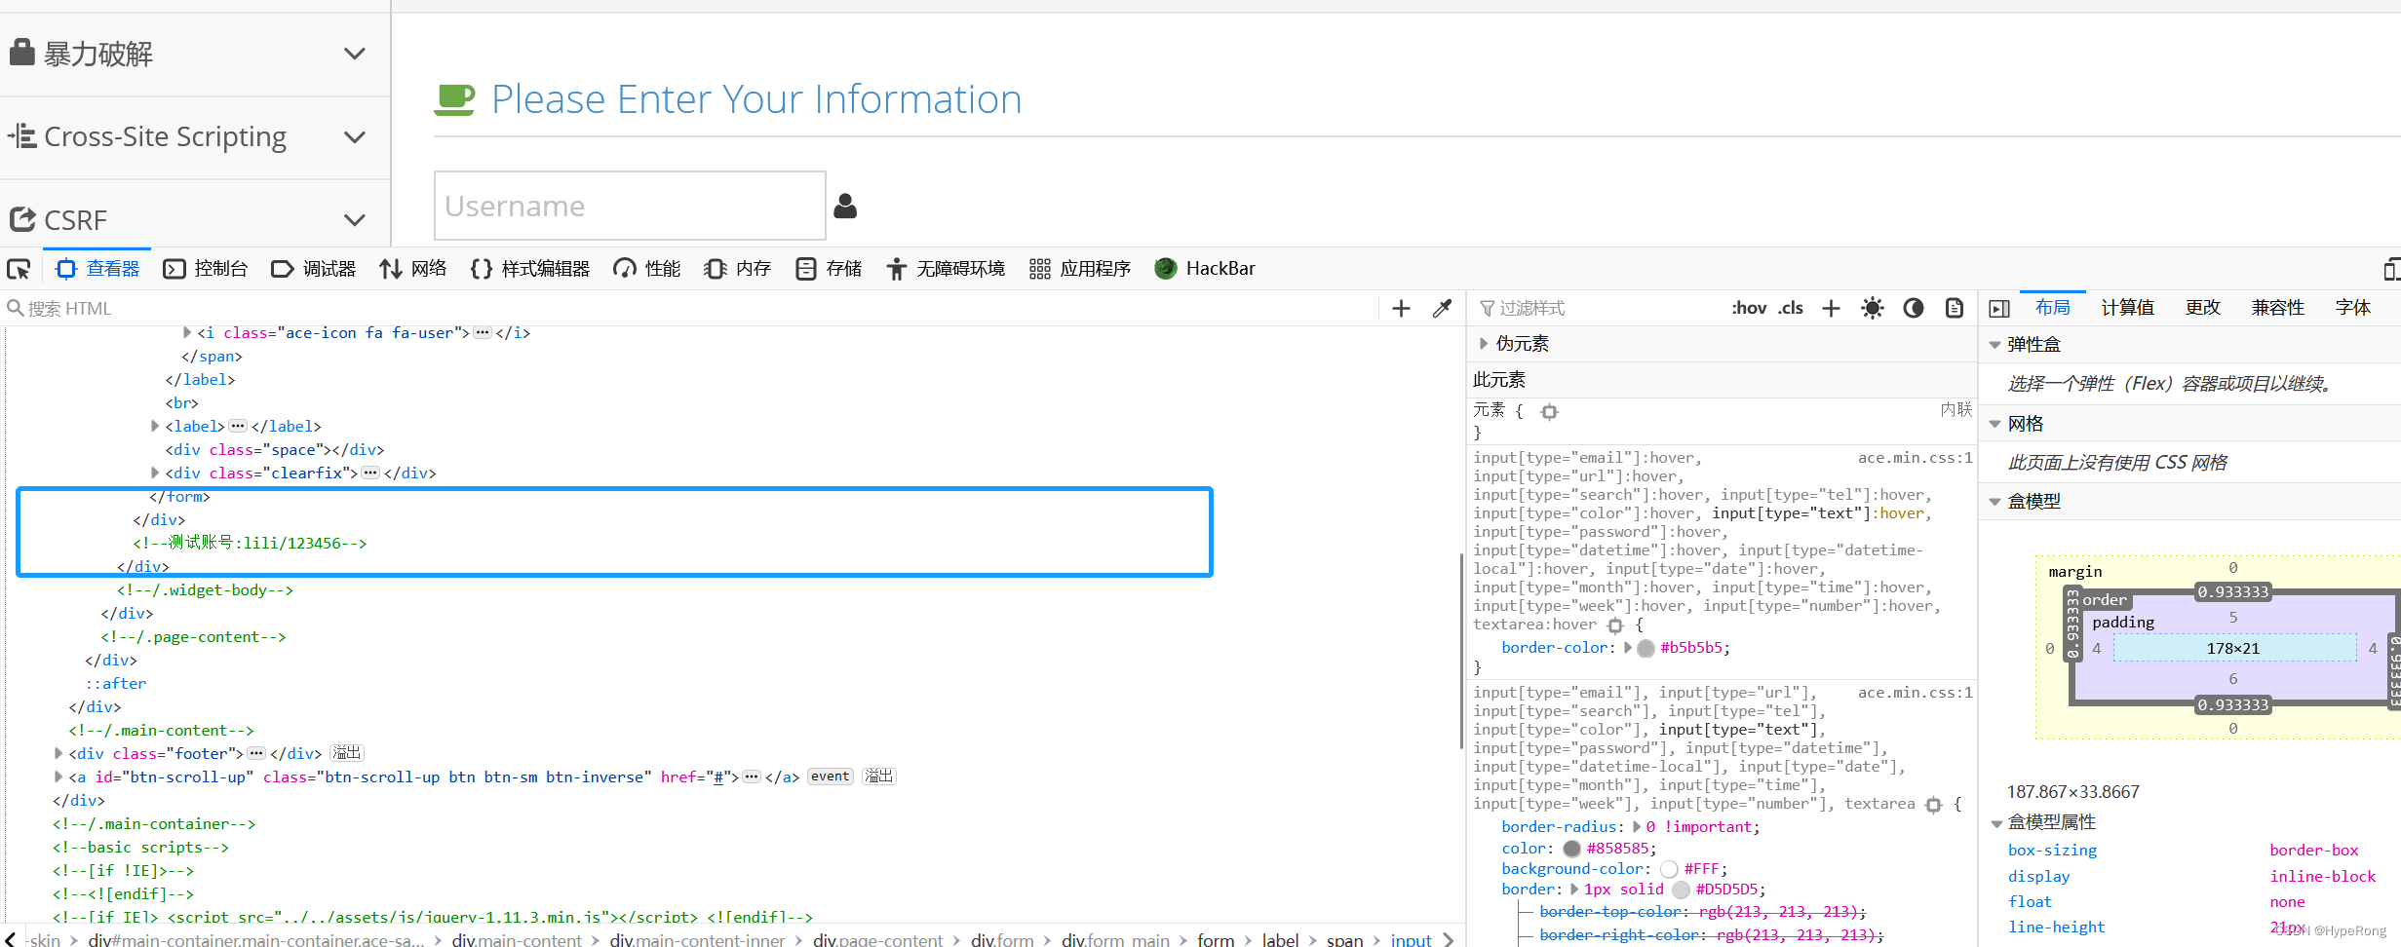The width and height of the screenshot is (2401, 947).
Task: Select the test account HTML comment
Action: pyautogui.click(x=250, y=543)
